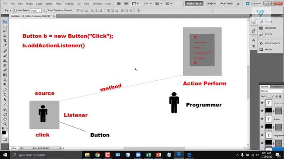The image size is (284, 159).
Task: Enable Show Transform Controls checkbox
Action: point(46,10)
